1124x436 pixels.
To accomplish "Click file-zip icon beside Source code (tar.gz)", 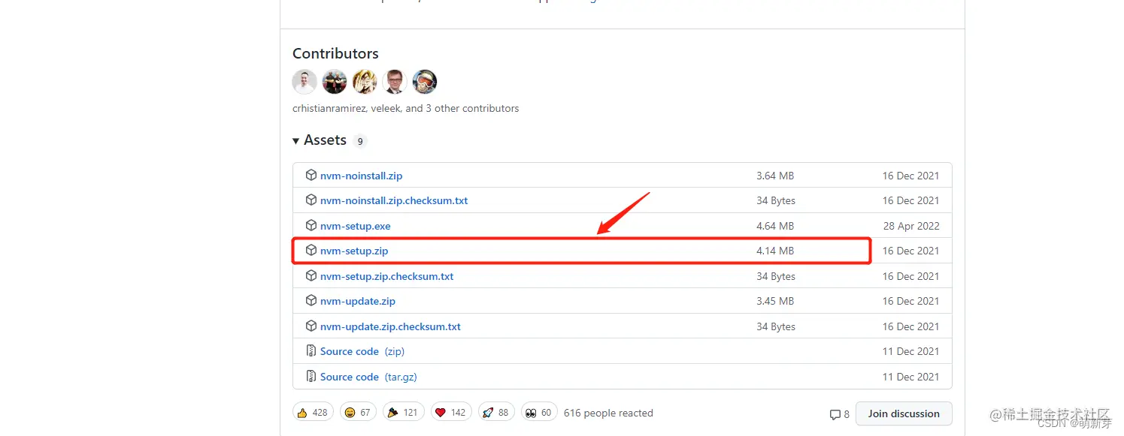I will point(311,376).
